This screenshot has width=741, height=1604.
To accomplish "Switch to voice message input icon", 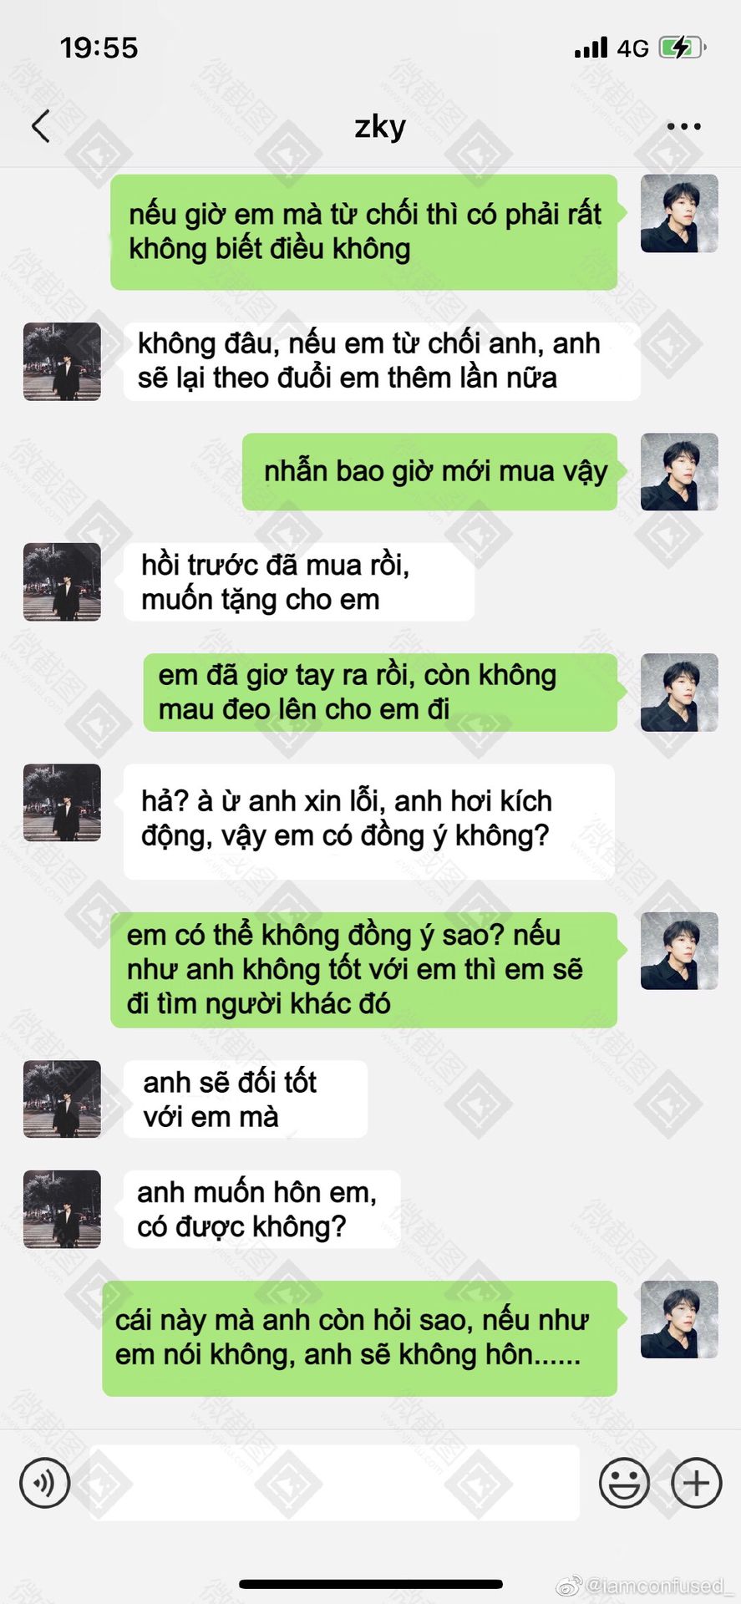I will coord(44,1483).
